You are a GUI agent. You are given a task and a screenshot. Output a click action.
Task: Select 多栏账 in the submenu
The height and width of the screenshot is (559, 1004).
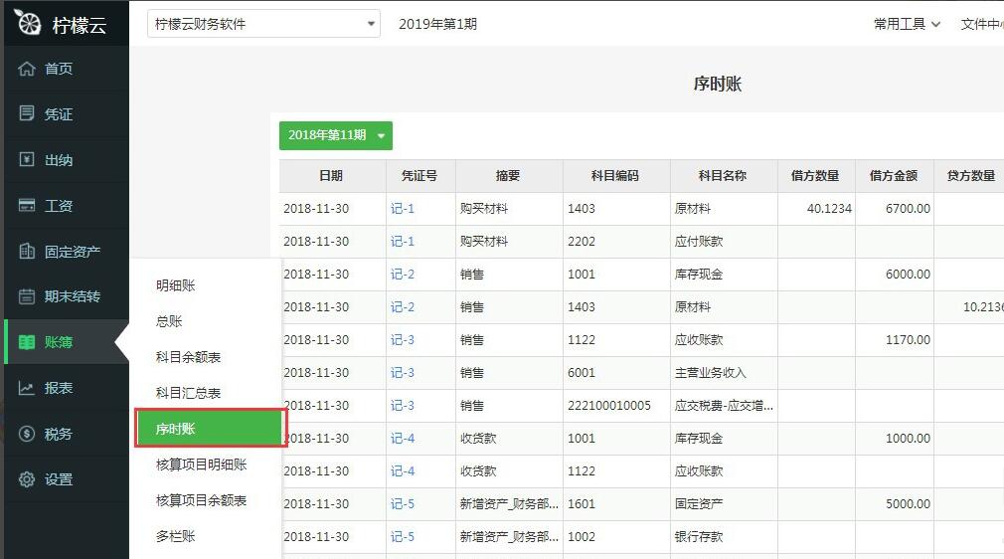175,536
